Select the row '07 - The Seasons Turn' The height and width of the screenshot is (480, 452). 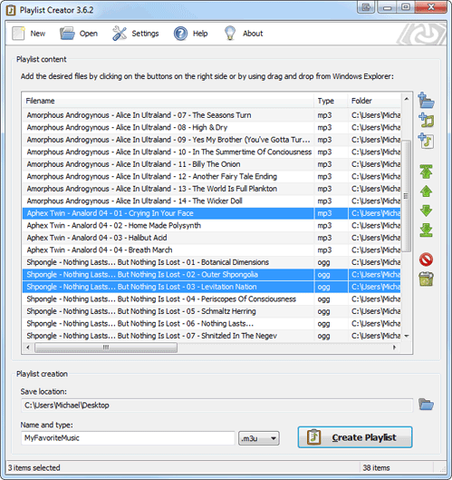[211, 115]
